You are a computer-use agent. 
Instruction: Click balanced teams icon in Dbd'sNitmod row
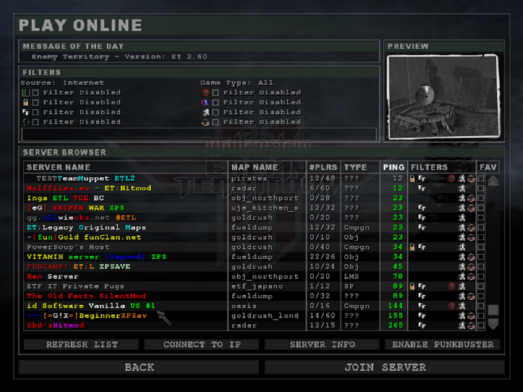pyautogui.click(x=471, y=326)
